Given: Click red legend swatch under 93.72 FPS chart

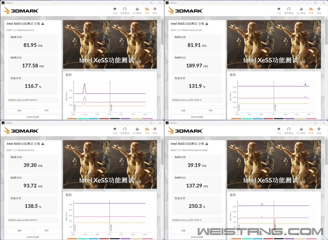Looking at the screenshot, I should coord(104,239).
